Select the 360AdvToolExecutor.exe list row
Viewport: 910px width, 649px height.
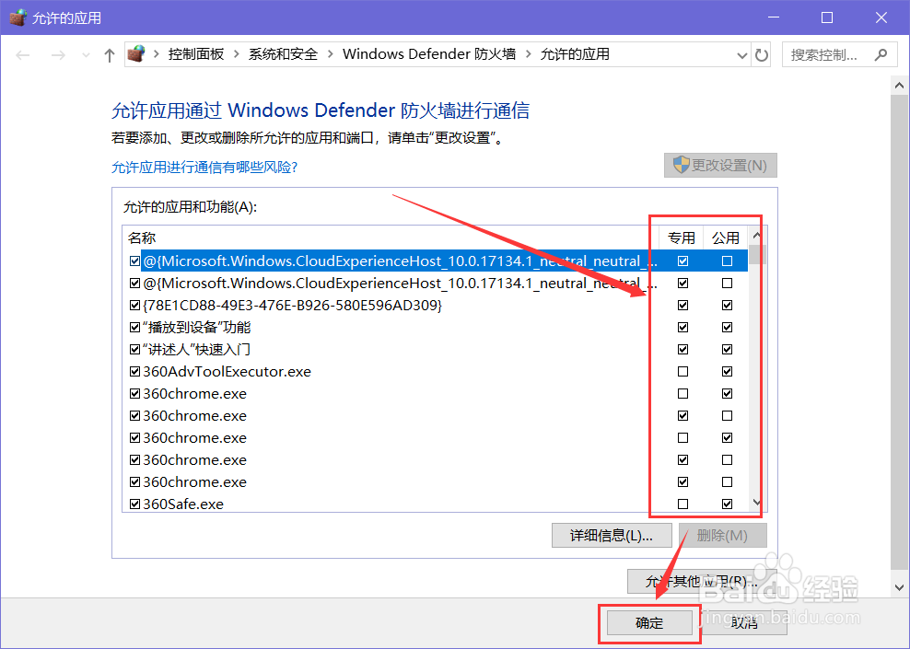(x=436, y=371)
